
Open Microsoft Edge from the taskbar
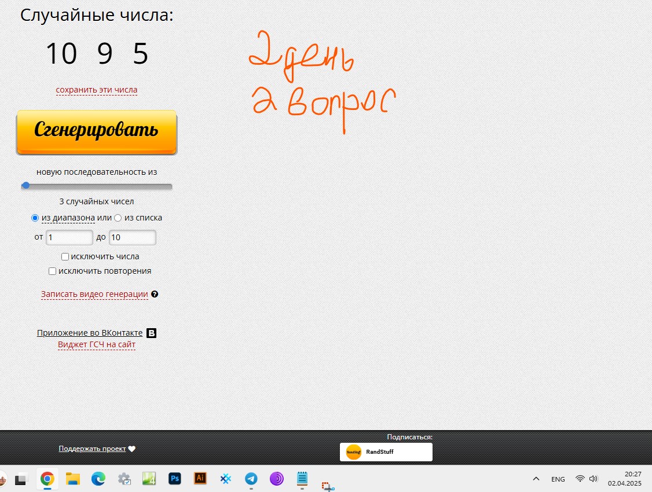pyautogui.click(x=98, y=479)
